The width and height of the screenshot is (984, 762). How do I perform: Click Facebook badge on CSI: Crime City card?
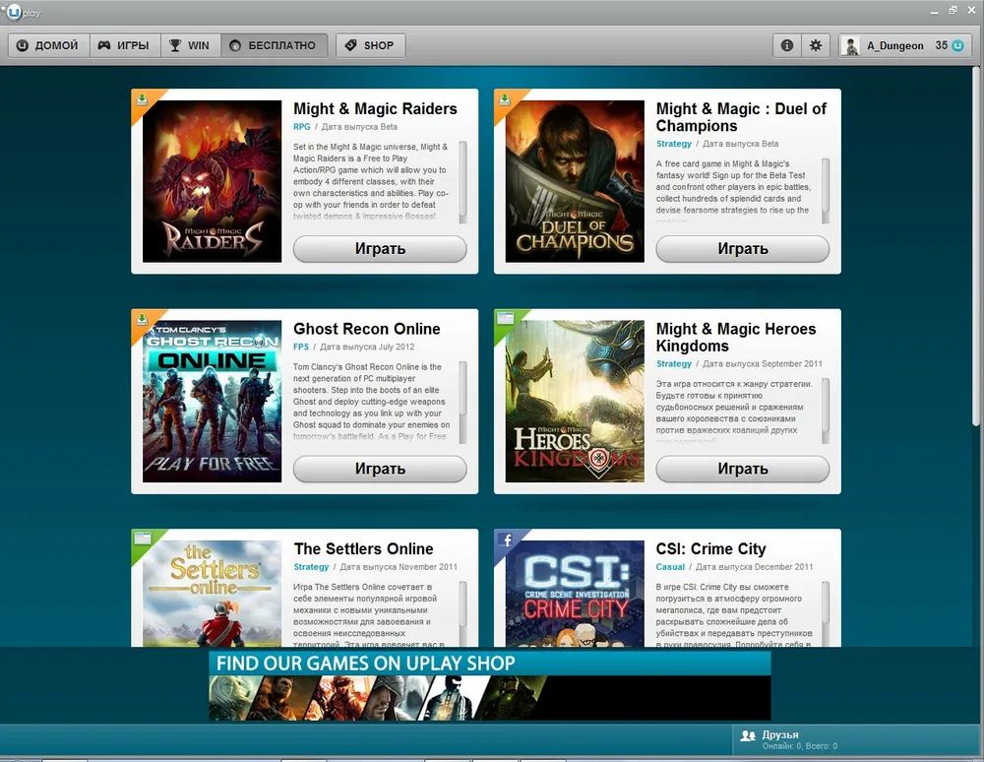(x=507, y=540)
